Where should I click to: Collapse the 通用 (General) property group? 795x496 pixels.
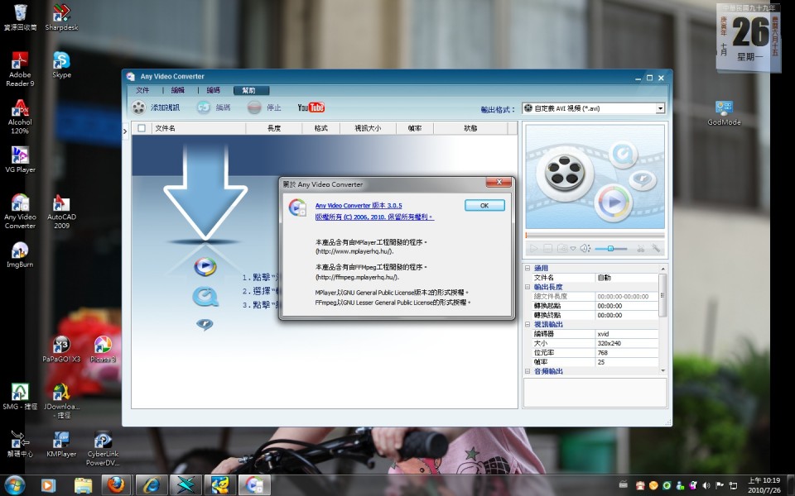528,269
